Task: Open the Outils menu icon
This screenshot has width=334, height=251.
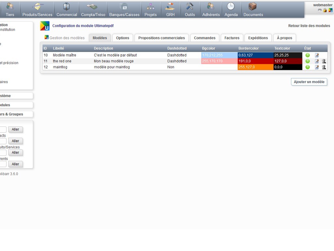Action: tap(190, 7)
